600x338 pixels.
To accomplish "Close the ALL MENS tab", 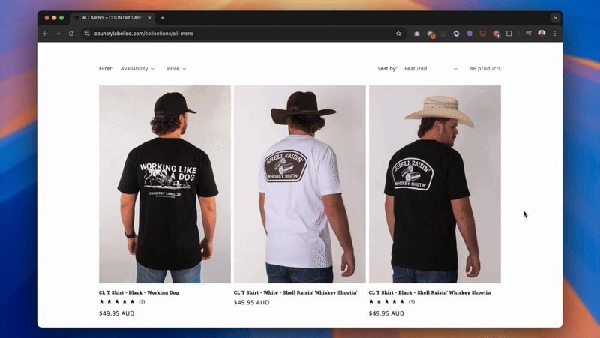I will point(149,18).
